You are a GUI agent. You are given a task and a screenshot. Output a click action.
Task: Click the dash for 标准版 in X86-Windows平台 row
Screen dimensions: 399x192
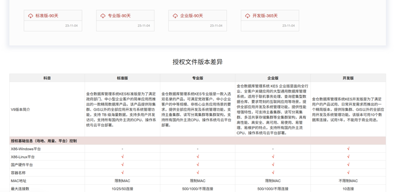(122, 149)
